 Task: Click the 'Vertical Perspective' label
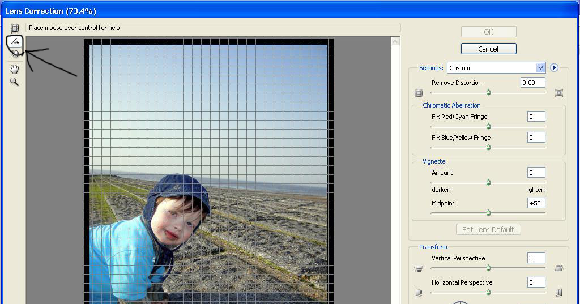pyautogui.click(x=458, y=259)
